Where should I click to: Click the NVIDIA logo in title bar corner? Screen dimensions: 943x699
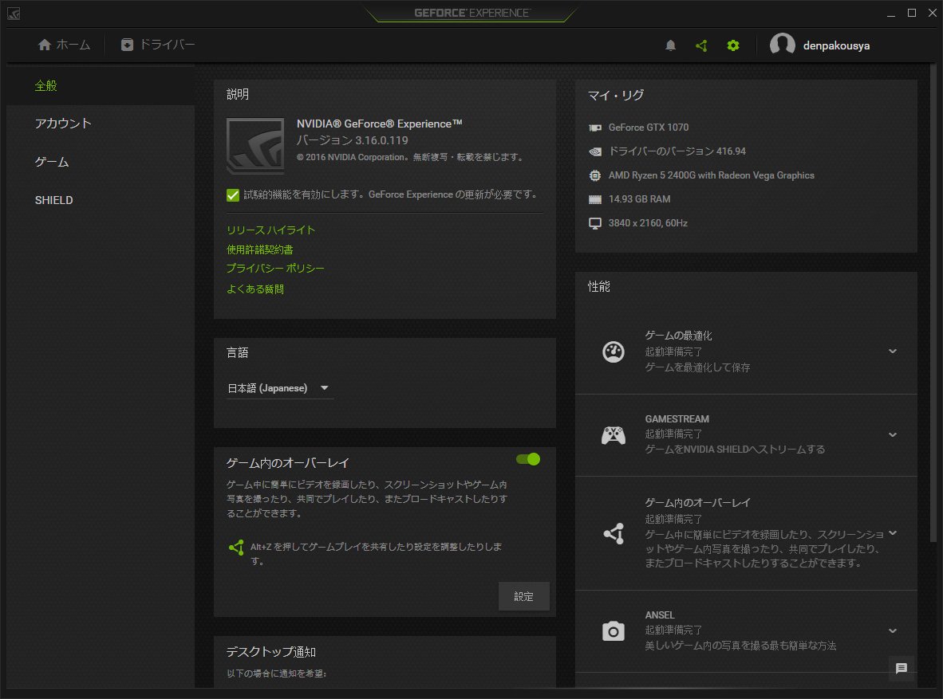14,14
